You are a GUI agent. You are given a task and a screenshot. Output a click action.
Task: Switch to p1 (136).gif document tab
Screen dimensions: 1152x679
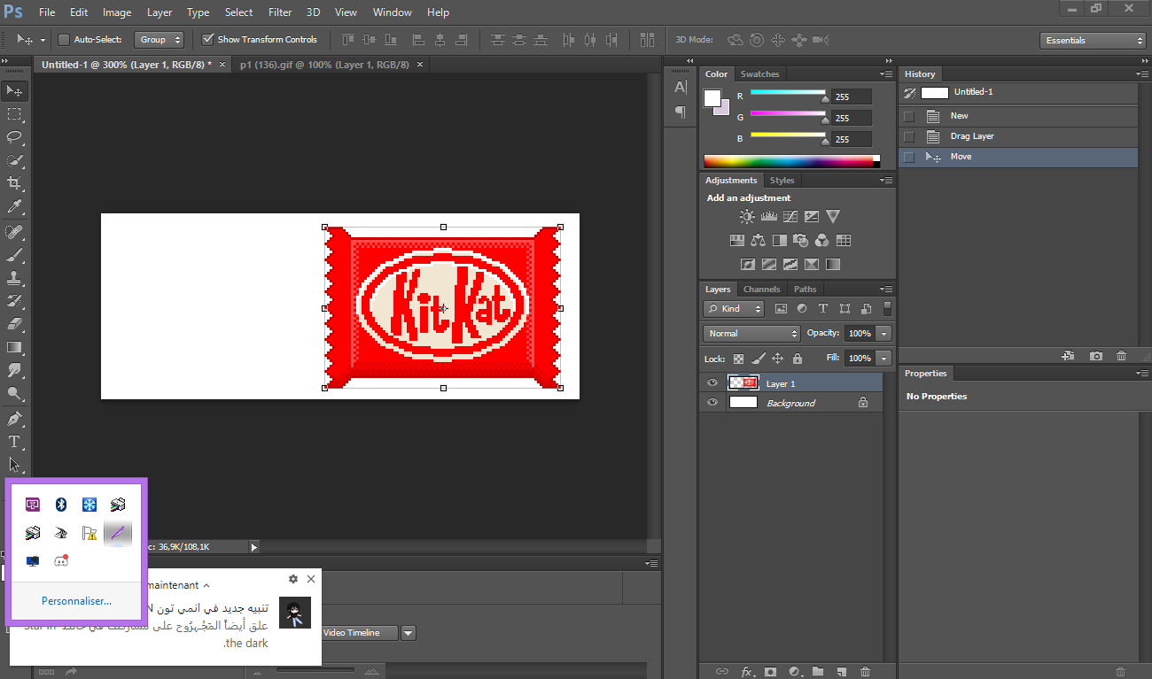pos(324,65)
